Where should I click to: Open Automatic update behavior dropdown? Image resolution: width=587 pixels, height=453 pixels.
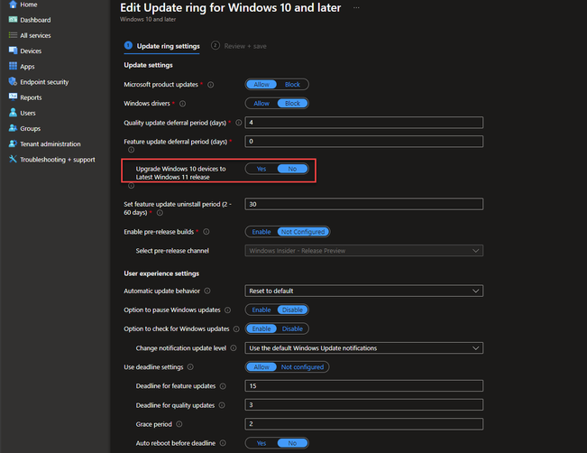point(364,291)
